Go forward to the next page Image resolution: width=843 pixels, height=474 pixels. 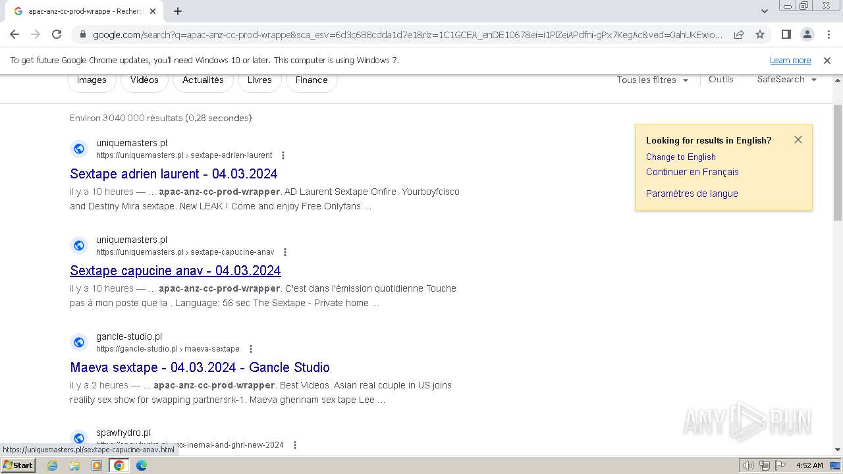click(36, 34)
